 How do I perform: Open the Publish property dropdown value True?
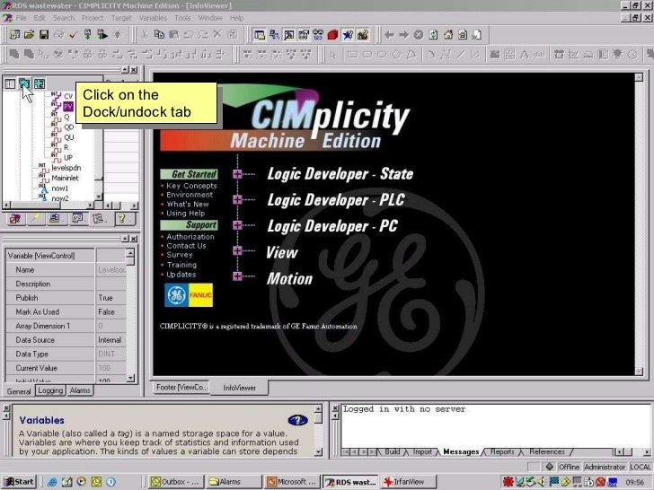pyautogui.click(x=111, y=298)
